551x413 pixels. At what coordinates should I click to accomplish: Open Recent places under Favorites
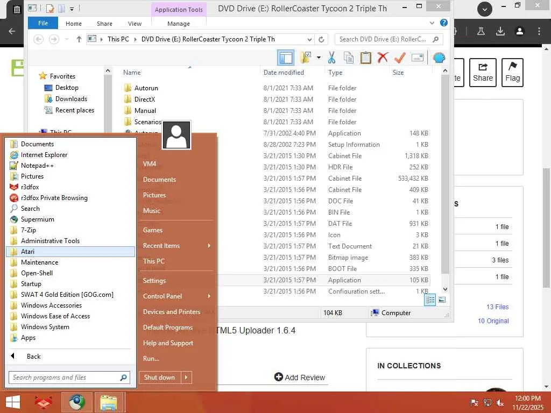74,110
